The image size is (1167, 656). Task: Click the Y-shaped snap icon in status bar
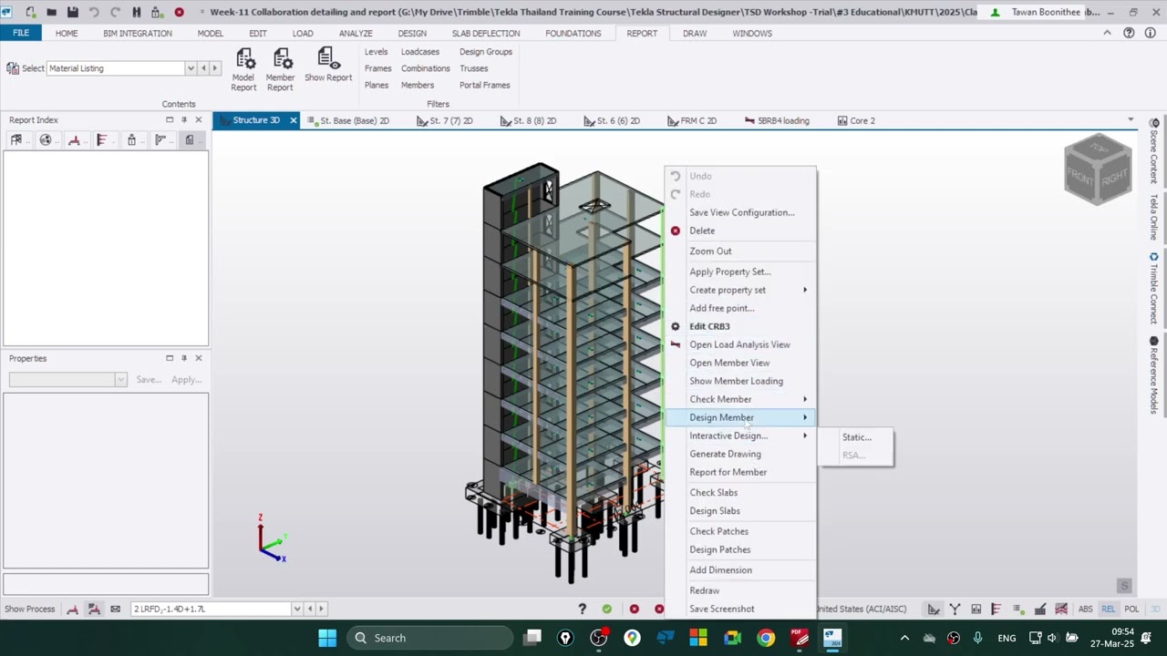click(955, 609)
